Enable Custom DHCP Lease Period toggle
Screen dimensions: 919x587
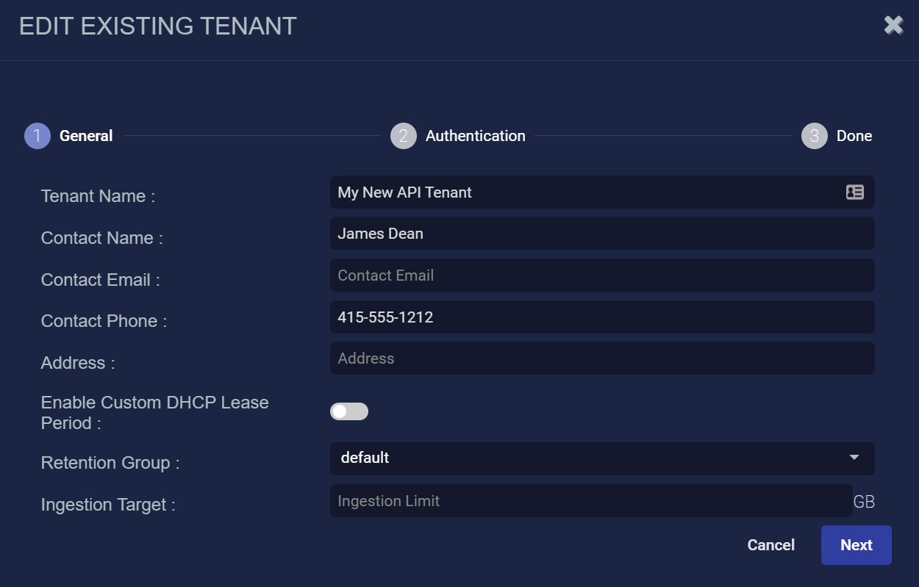pyautogui.click(x=349, y=411)
